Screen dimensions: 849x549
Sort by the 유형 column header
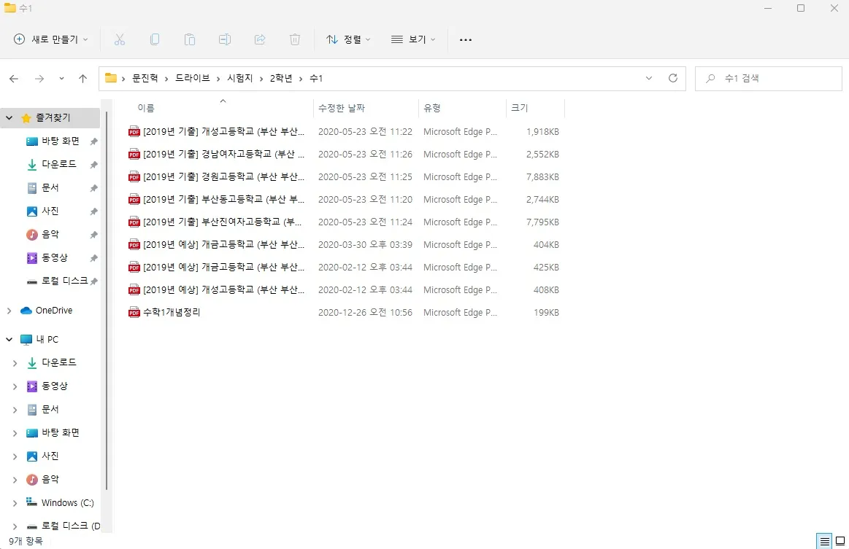click(x=431, y=108)
